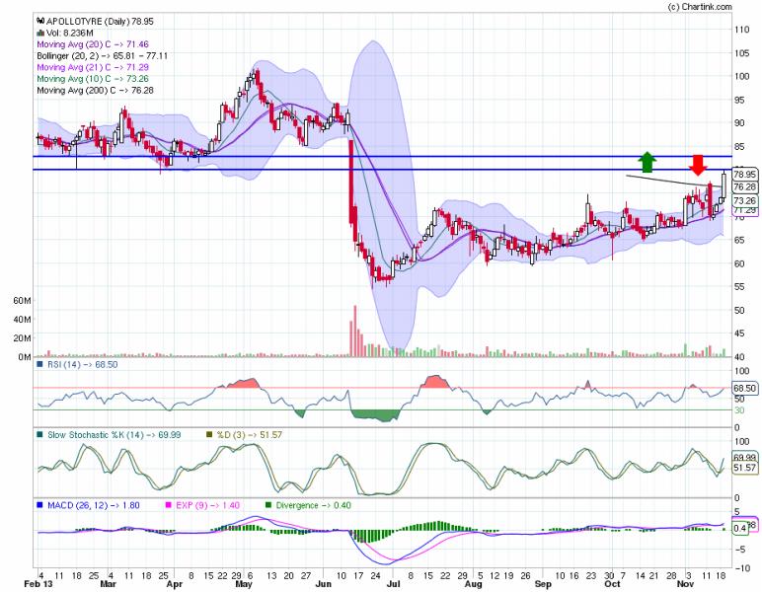This screenshot has height=592, width=762.
Task: Click the 68.50 RSI axis tag
Action: click(744, 388)
